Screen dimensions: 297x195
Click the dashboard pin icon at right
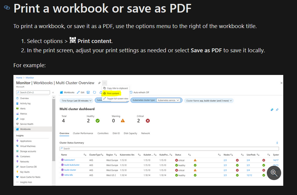point(277,110)
